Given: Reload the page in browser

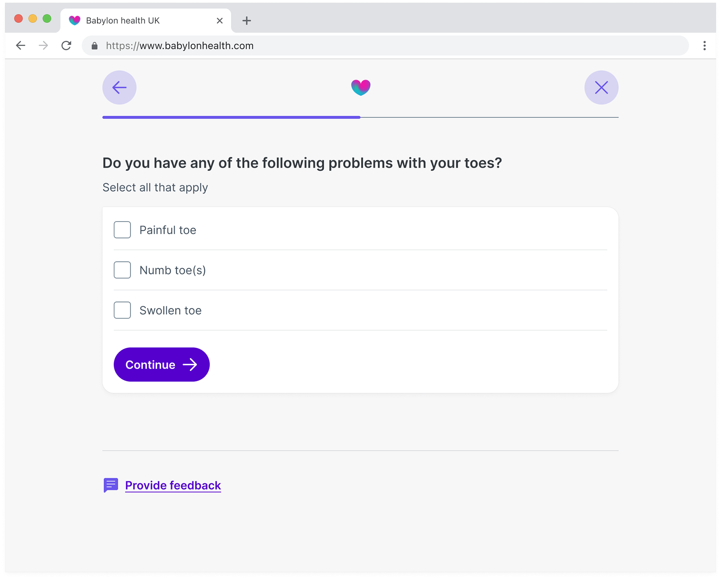Looking at the screenshot, I should pos(66,46).
